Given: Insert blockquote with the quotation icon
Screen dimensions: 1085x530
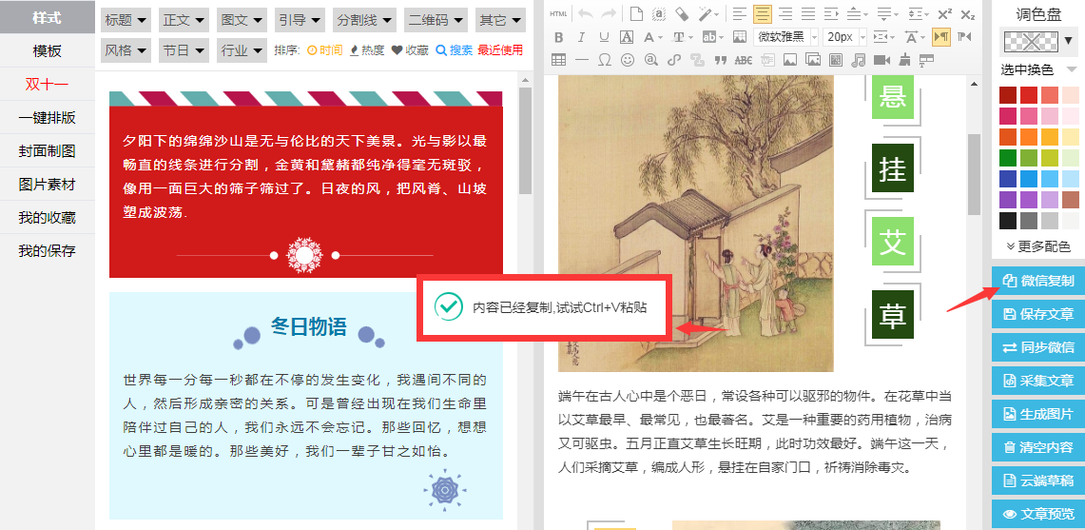Looking at the screenshot, I should pyautogui.click(x=721, y=60).
